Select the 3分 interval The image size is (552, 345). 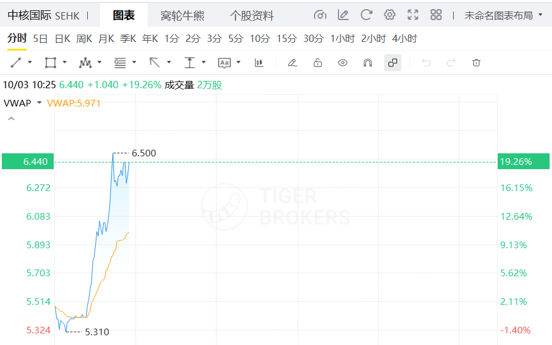[x=214, y=38]
